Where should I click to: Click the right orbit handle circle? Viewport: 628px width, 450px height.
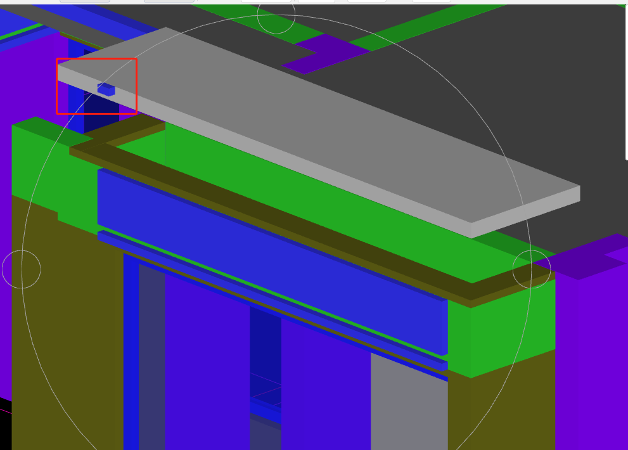click(x=532, y=269)
